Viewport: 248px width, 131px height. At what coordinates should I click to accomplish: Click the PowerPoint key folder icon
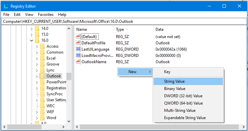pyautogui.click(x=42, y=82)
